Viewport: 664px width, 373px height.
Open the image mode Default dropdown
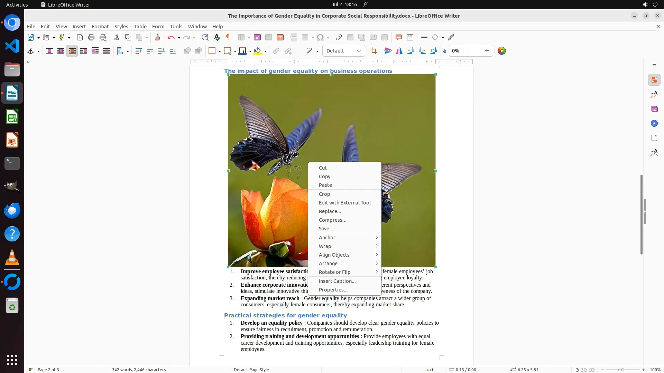[343, 51]
